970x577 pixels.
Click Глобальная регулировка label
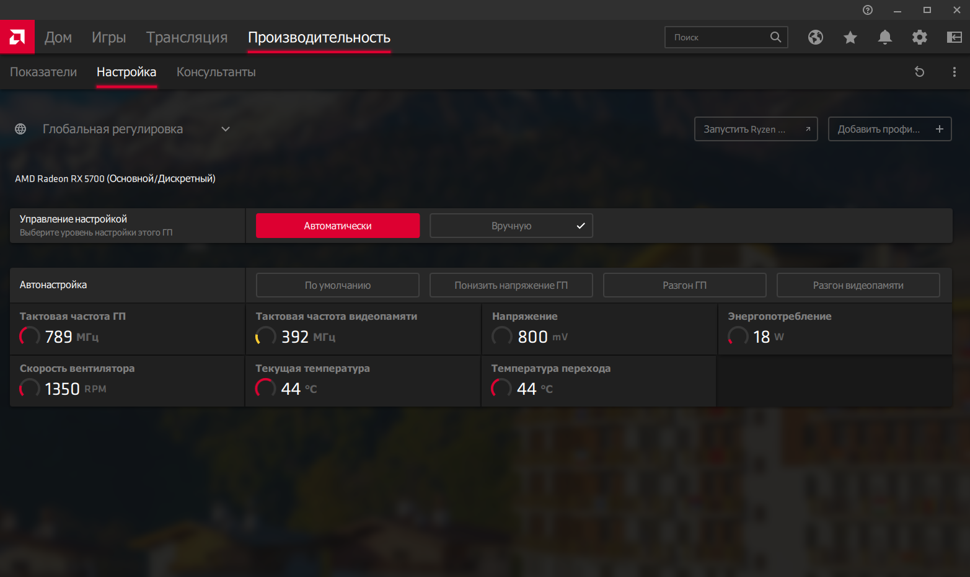[x=113, y=129]
